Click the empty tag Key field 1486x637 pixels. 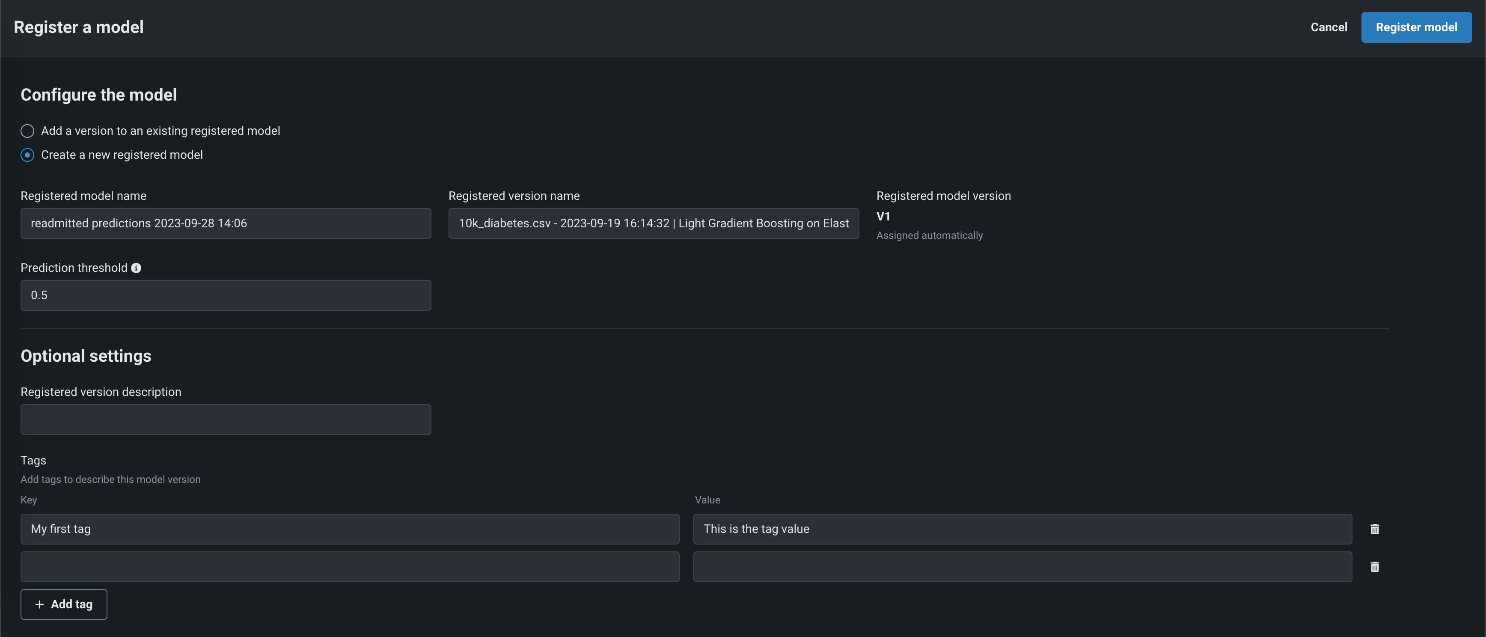click(x=350, y=567)
